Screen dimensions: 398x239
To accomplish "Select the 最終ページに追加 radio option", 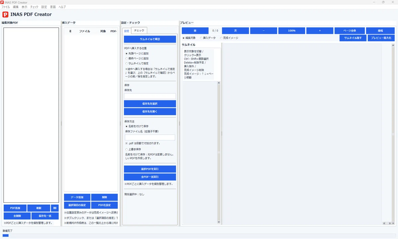I will (126, 58).
